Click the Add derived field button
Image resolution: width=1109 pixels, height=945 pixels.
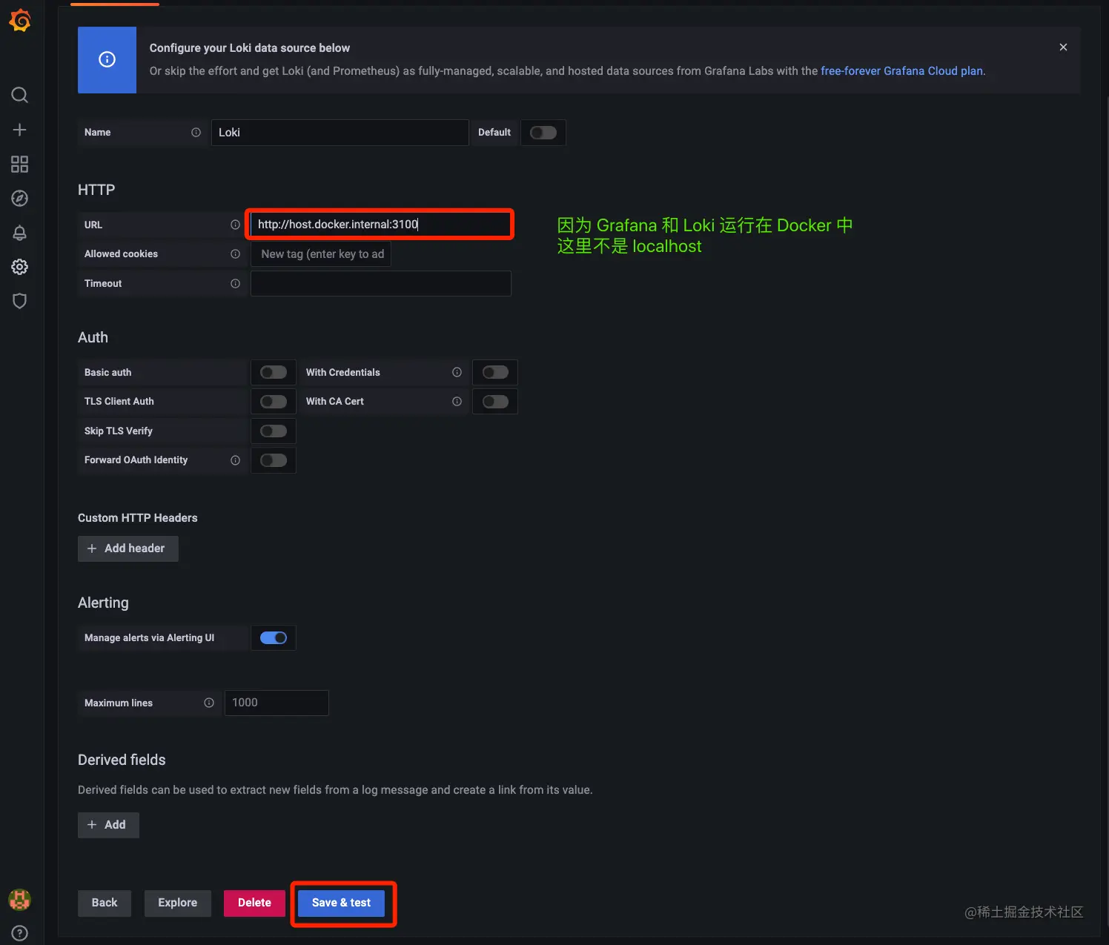click(108, 825)
